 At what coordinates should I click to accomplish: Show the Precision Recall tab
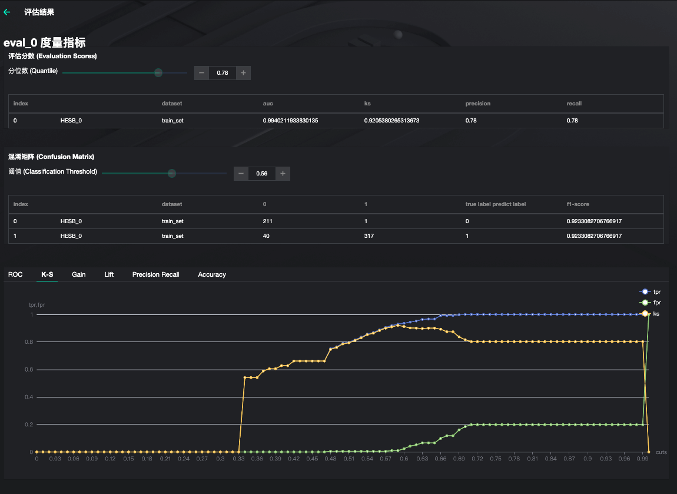(x=155, y=274)
